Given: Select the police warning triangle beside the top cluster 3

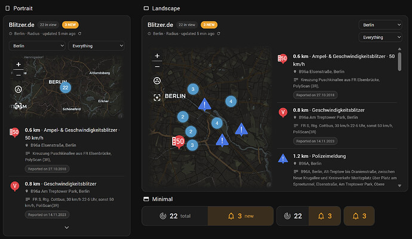Looking at the screenshot, I should [205, 105].
